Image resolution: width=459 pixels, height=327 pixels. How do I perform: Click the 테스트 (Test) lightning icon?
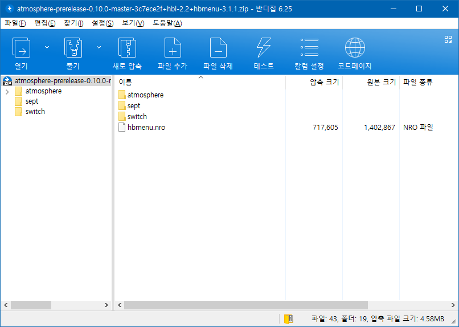[x=264, y=47]
